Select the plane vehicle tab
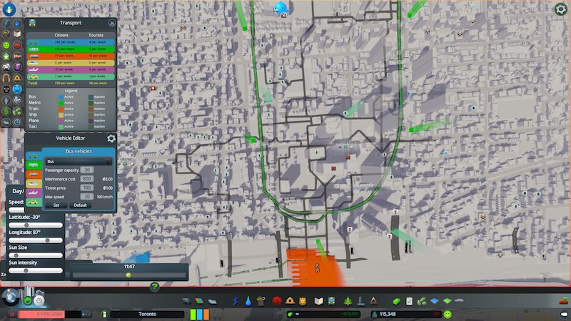 tap(32, 193)
